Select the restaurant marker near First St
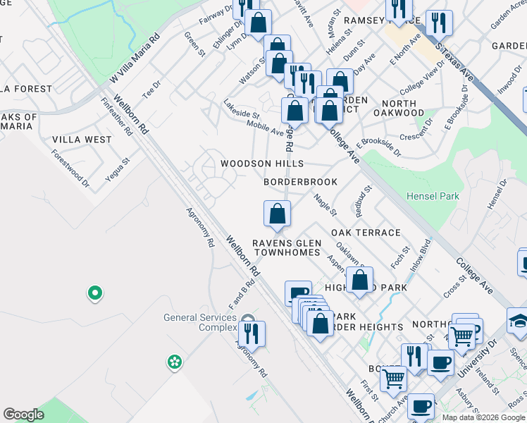This screenshot has width=527, height=423. click(x=414, y=359)
